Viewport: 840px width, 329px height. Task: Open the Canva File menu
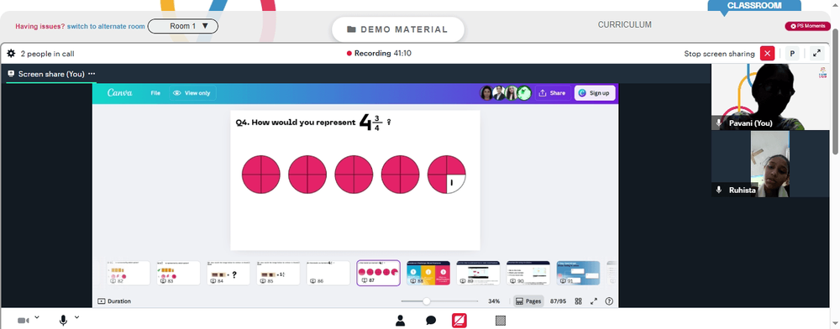pyautogui.click(x=155, y=93)
